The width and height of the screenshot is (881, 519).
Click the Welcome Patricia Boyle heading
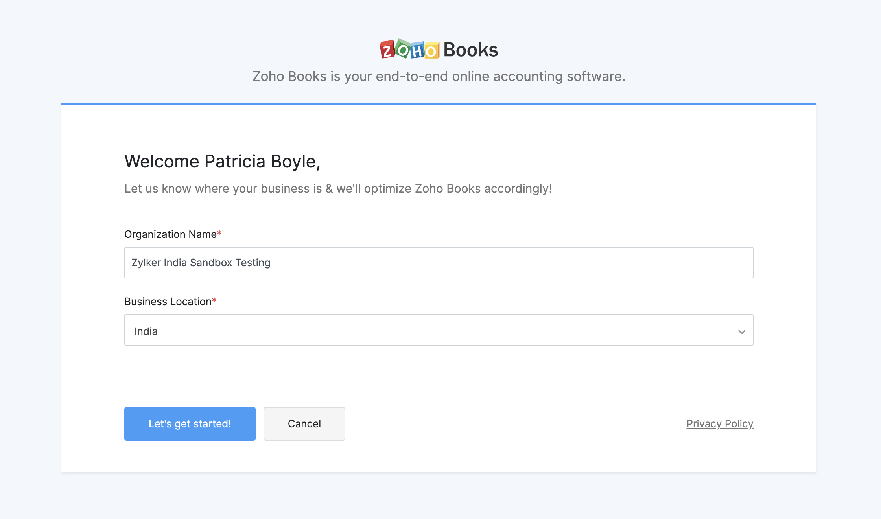click(222, 162)
